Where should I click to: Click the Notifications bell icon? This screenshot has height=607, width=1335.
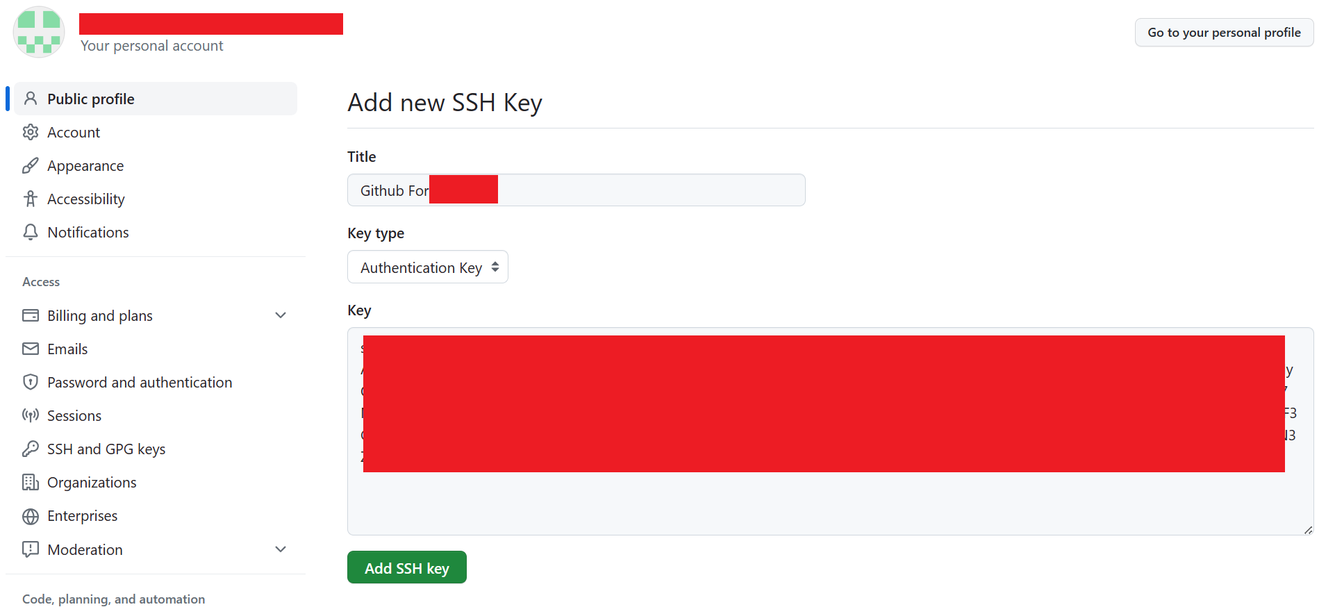(31, 232)
